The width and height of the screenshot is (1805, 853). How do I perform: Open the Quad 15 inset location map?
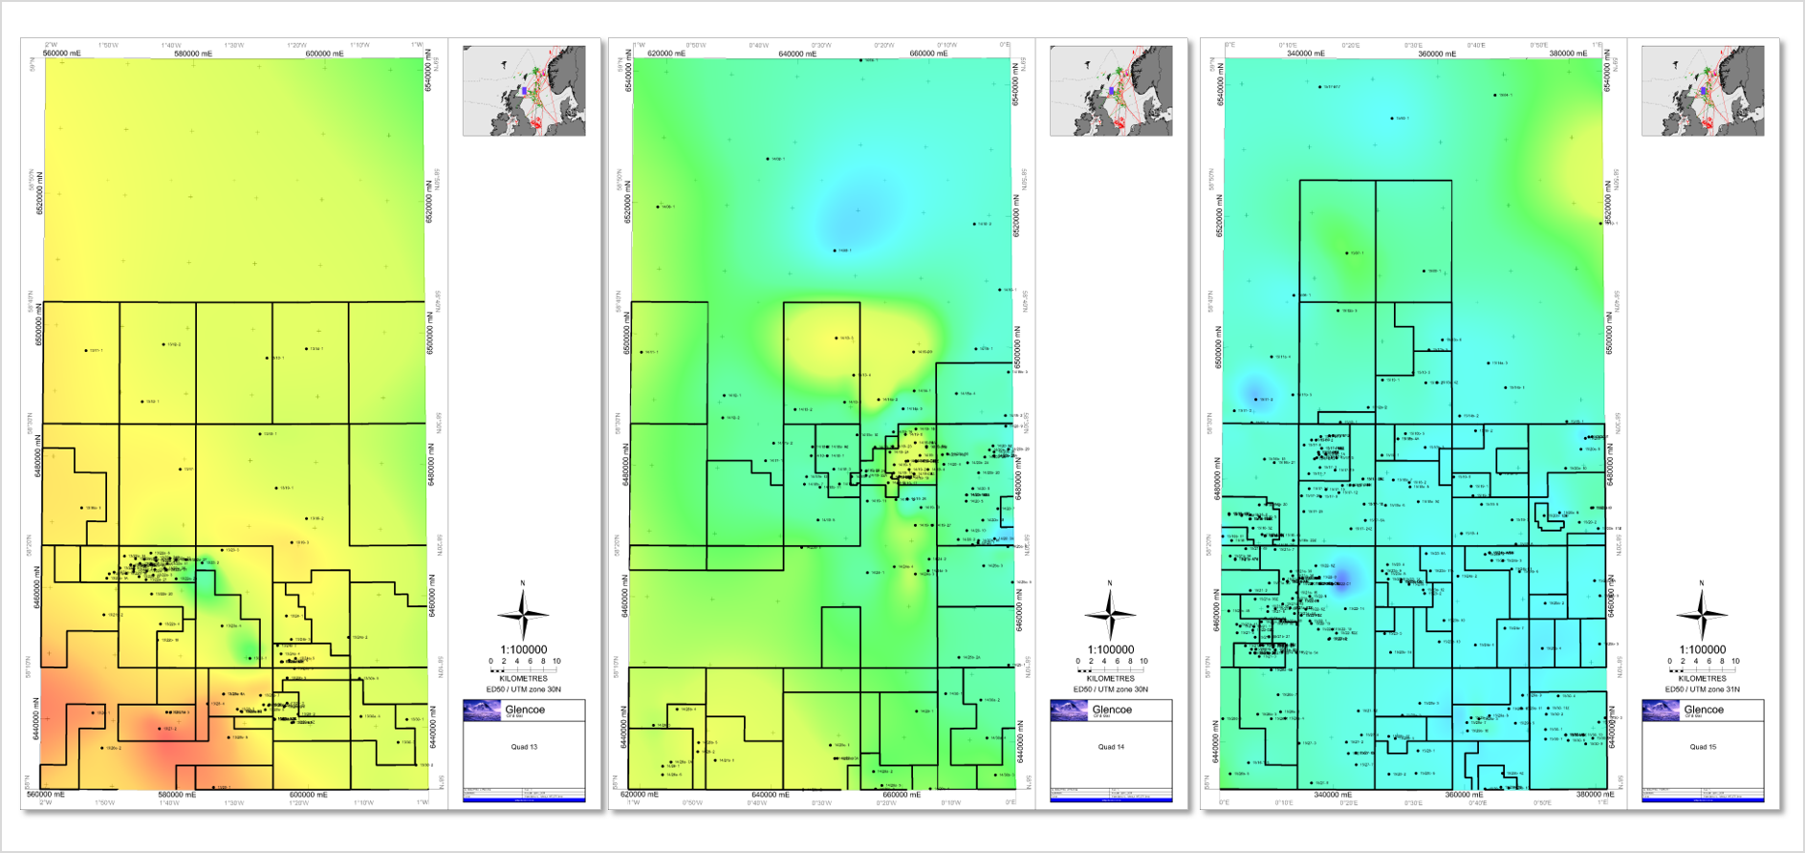1703,91
